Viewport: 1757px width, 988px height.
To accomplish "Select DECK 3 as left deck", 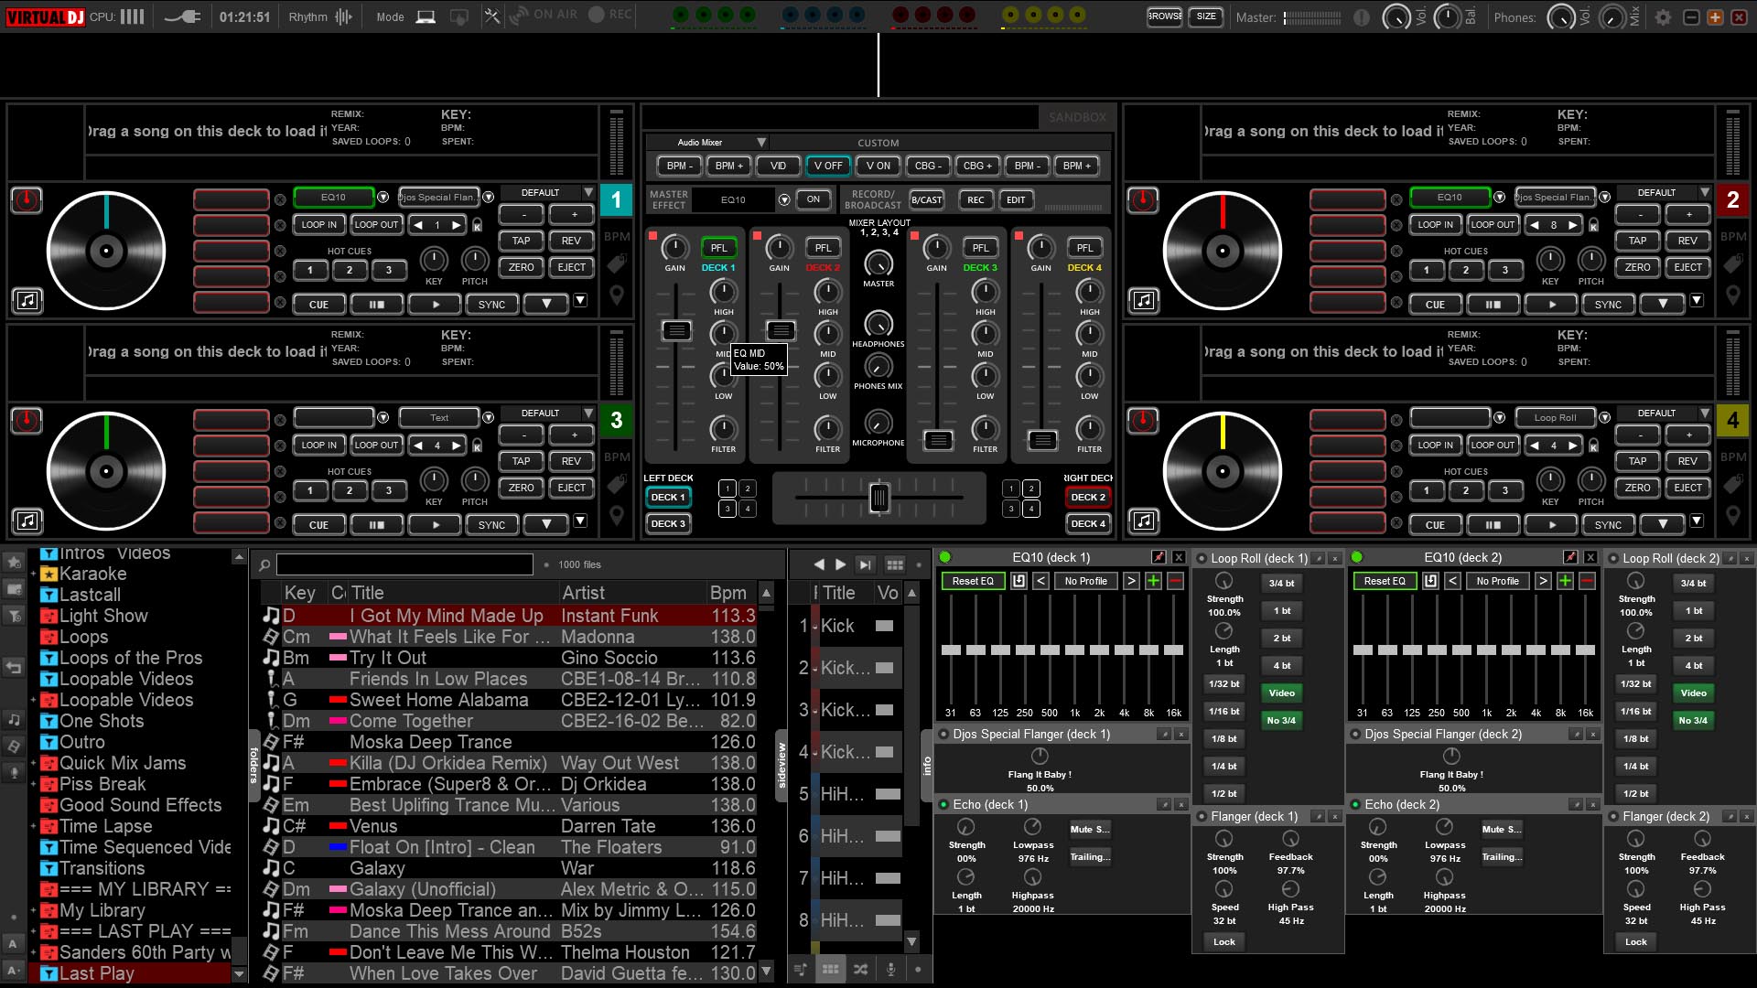I will [667, 524].
